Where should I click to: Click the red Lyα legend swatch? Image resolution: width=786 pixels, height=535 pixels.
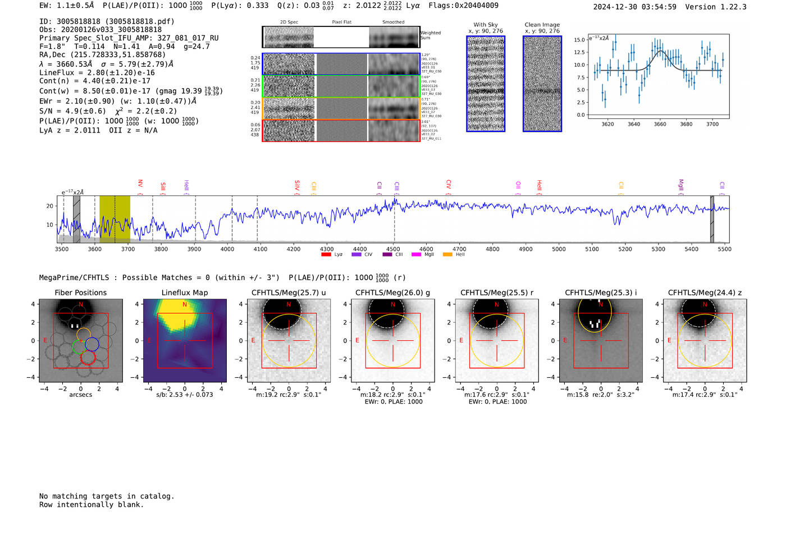click(x=326, y=254)
